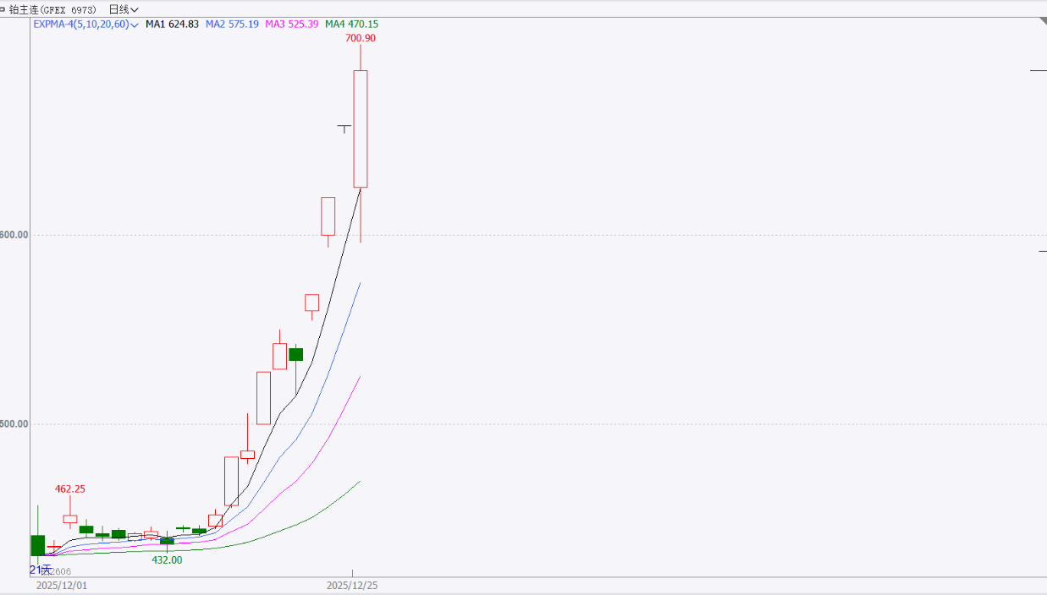Click the 21天 label at chart bottom-left
This screenshot has height=595, width=1047.
41,570
